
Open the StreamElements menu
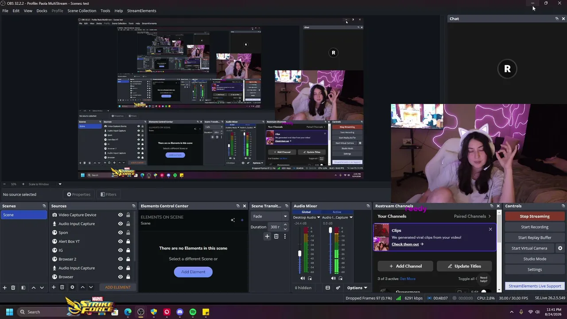coord(142,11)
